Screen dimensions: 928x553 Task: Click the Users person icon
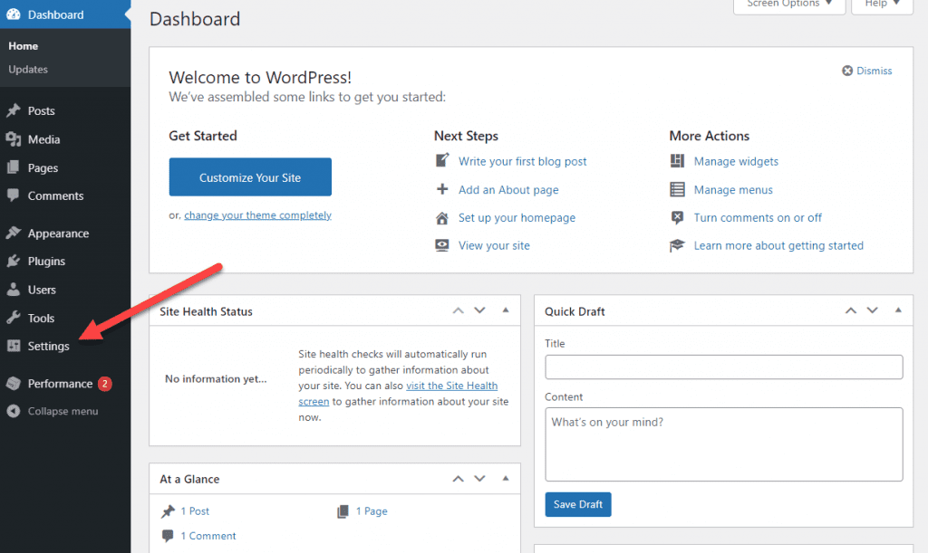point(13,290)
